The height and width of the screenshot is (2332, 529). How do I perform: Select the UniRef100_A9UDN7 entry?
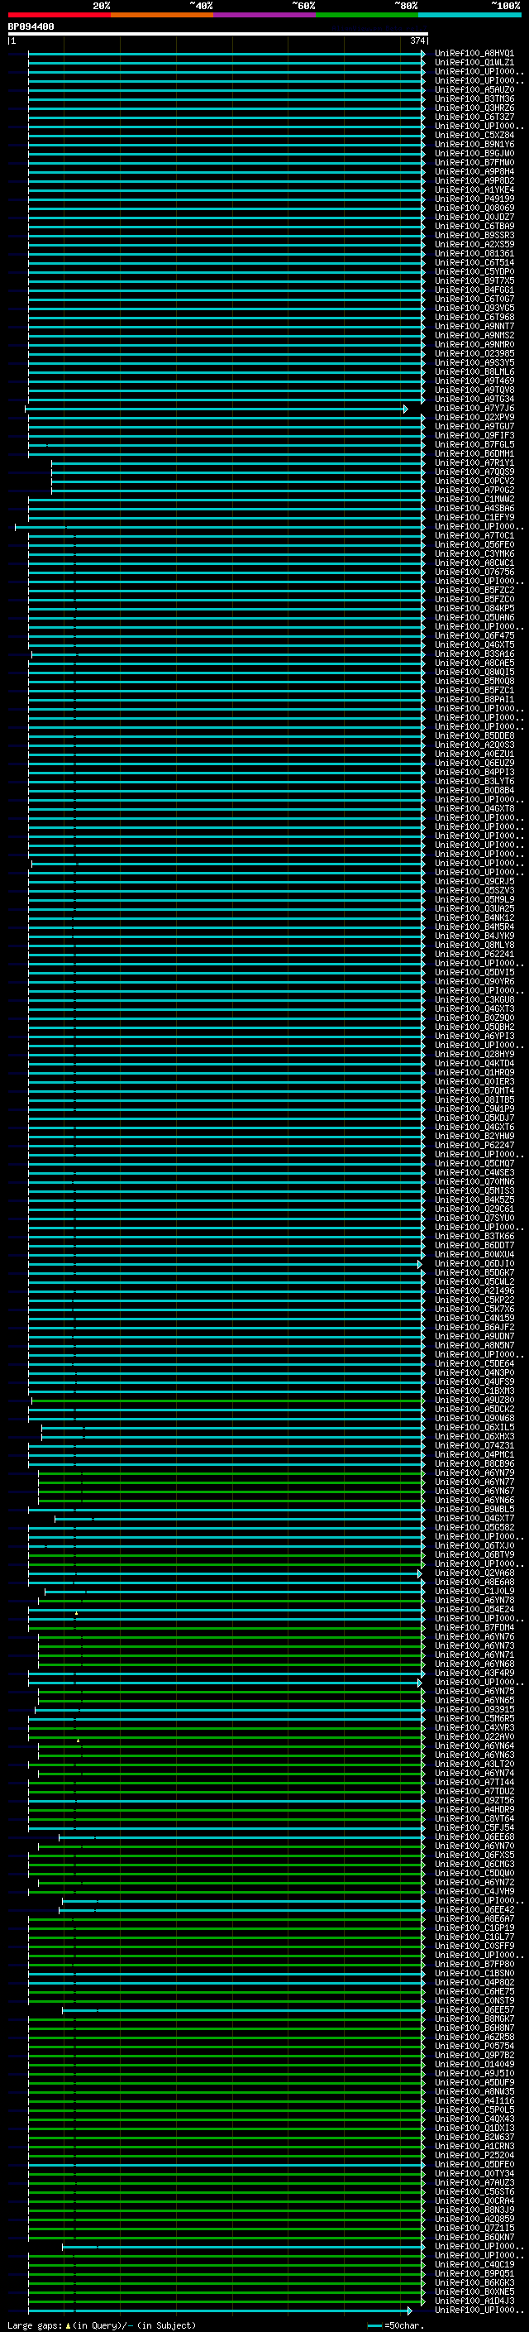coord(474,1336)
